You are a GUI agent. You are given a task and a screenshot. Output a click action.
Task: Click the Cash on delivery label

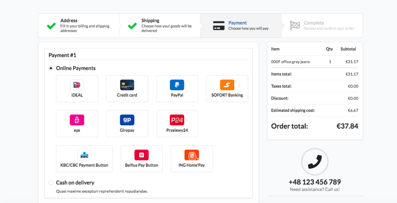75,183
